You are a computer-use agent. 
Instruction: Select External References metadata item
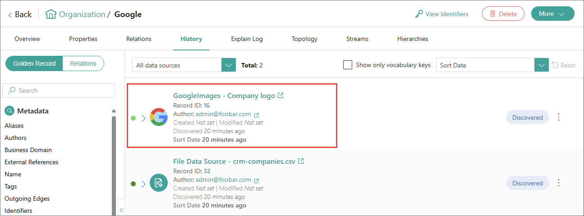coord(32,162)
